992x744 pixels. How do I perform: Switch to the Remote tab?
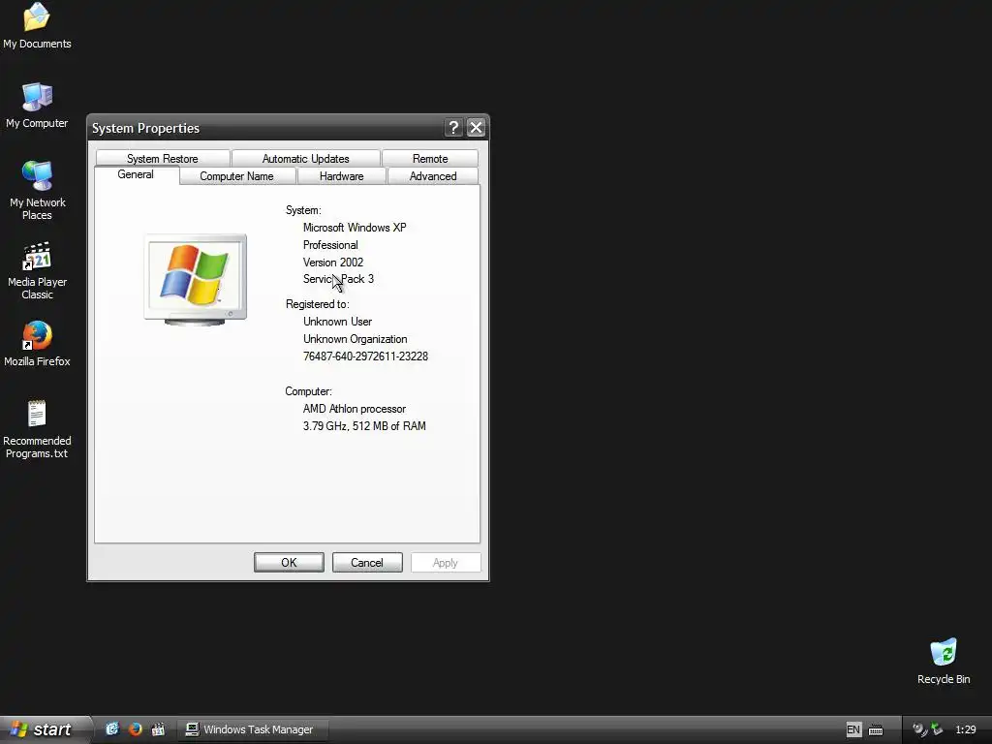(430, 158)
